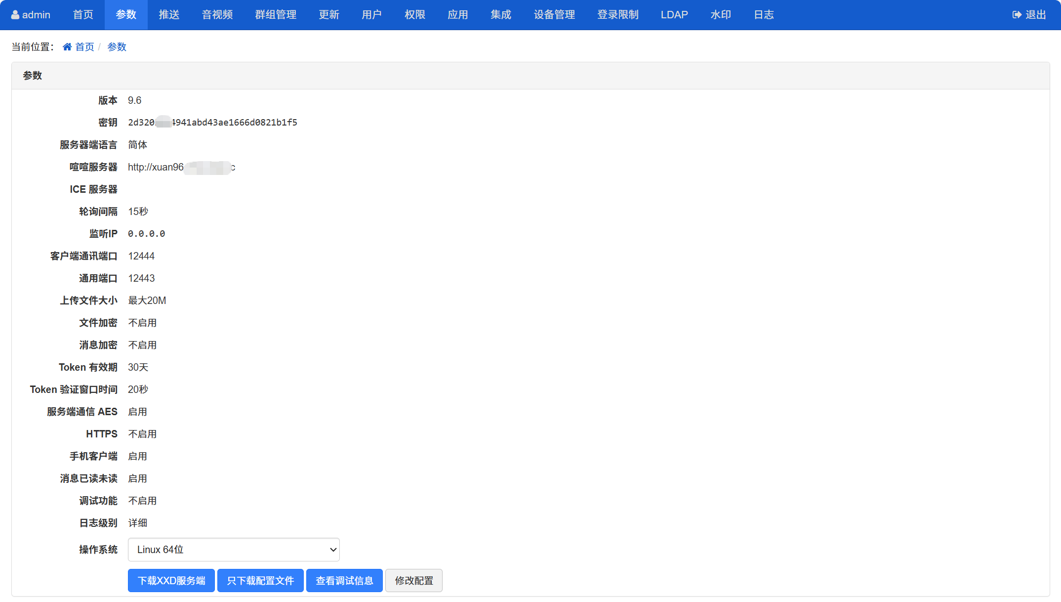
Task: Open the 更新 menu item
Action: point(329,15)
